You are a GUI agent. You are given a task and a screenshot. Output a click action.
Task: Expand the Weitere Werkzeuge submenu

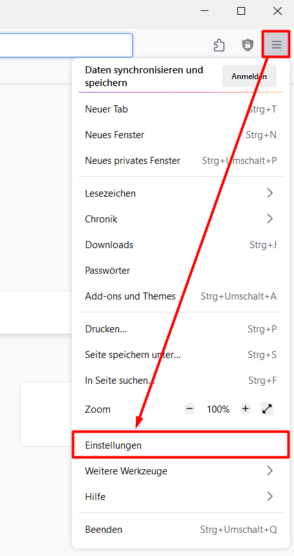[181, 471]
